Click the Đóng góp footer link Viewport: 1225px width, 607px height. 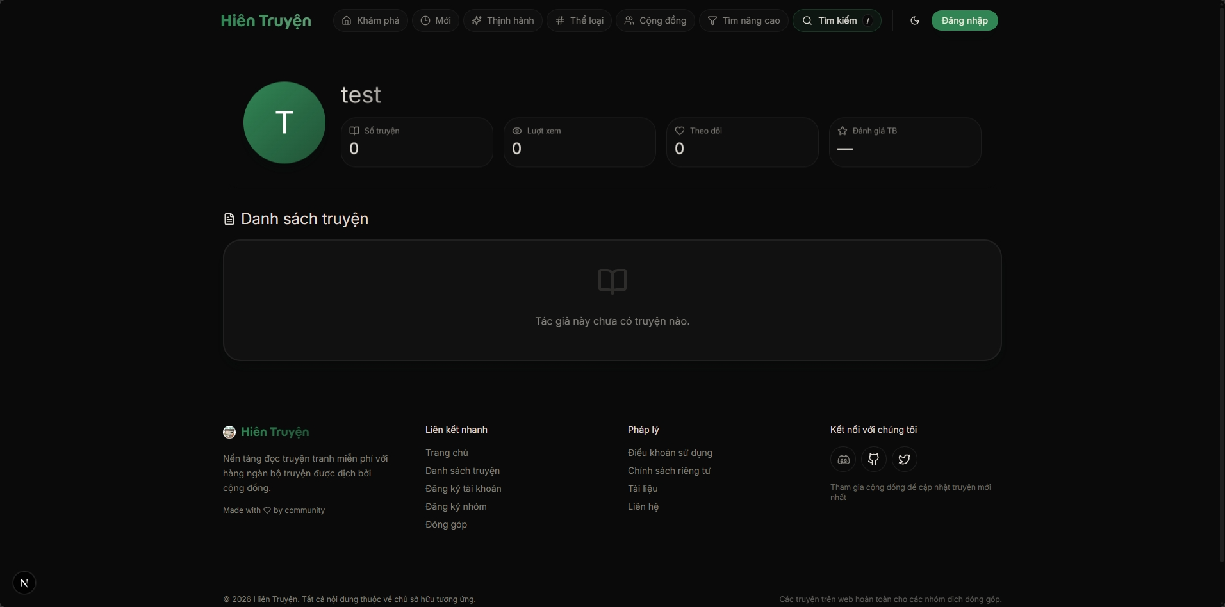pyautogui.click(x=446, y=524)
